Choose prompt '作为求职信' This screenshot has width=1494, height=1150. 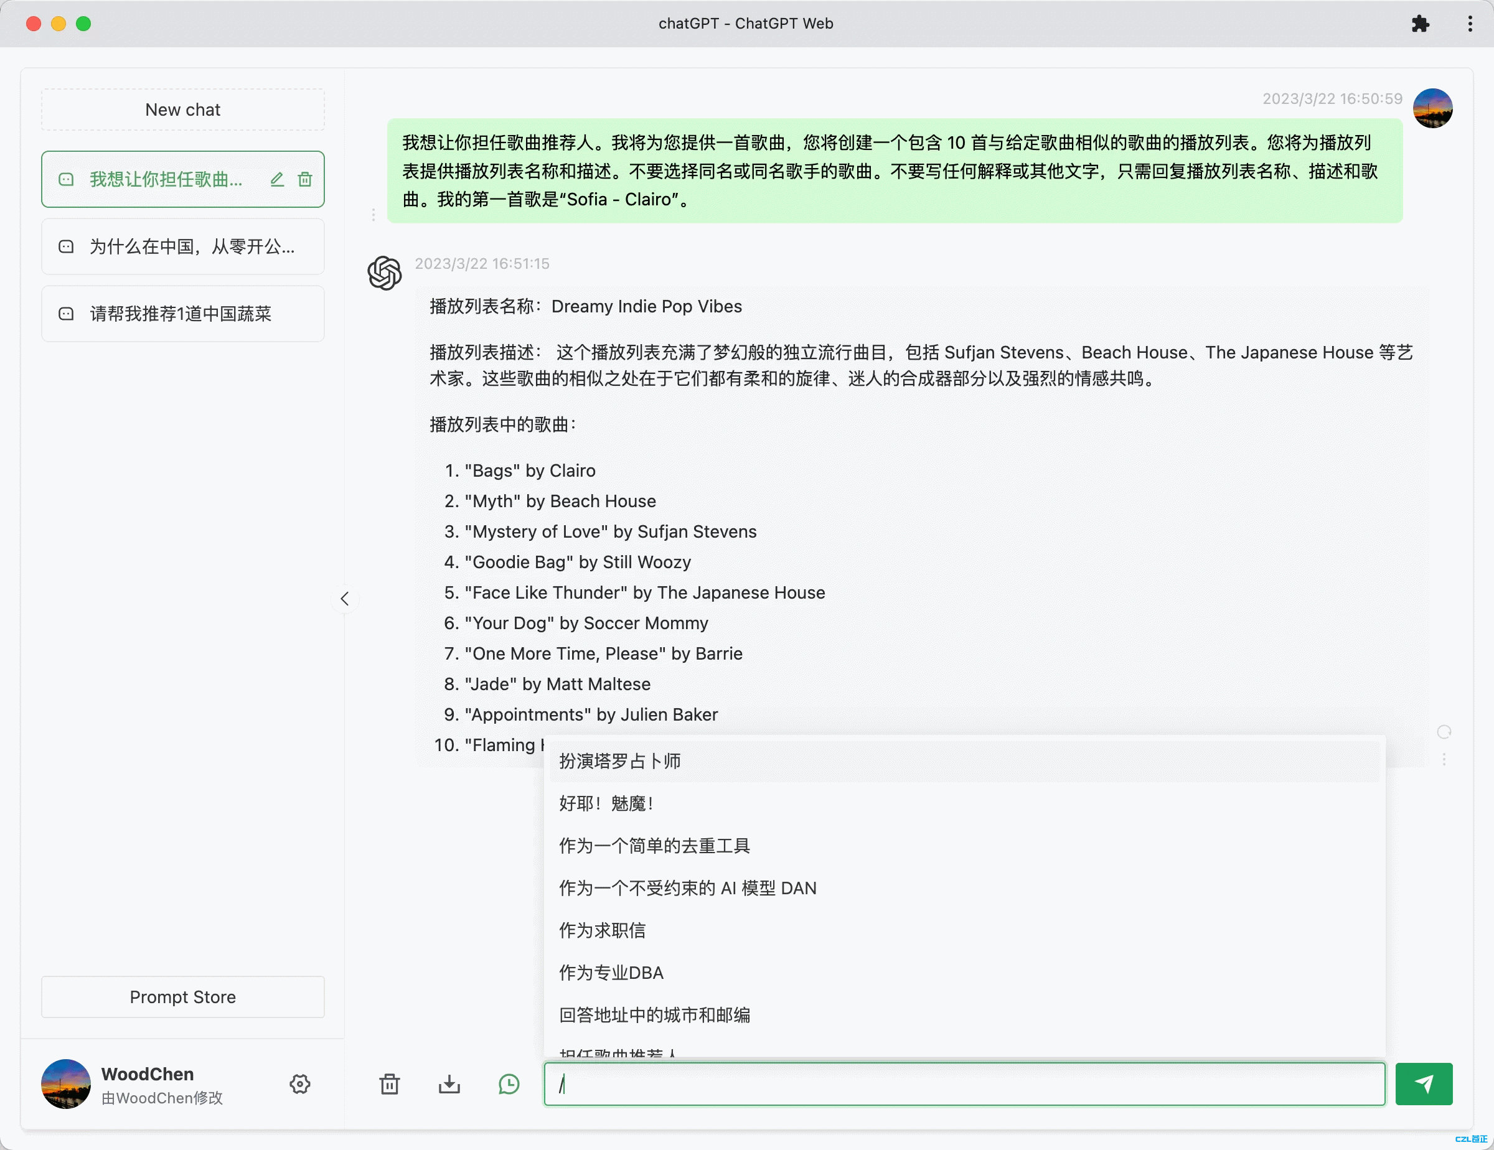(964, 930)
